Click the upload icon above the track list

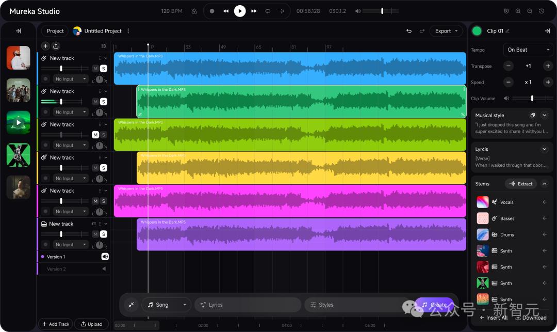coord(56,46)
